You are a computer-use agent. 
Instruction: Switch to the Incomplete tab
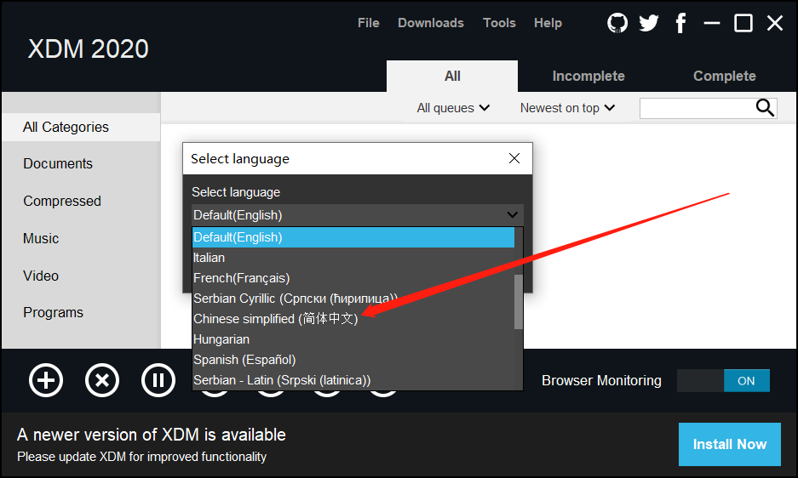pyautogui.click(x=588, y=76)
